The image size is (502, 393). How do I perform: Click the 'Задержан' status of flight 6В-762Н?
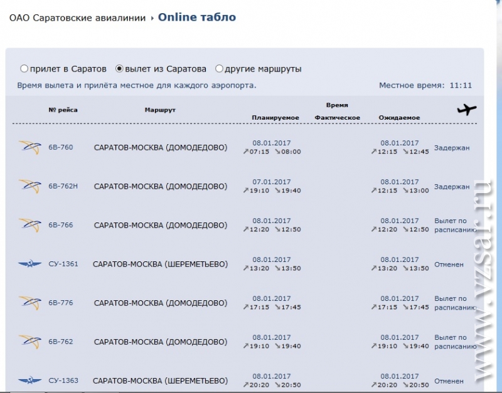[x=452, y=187]
